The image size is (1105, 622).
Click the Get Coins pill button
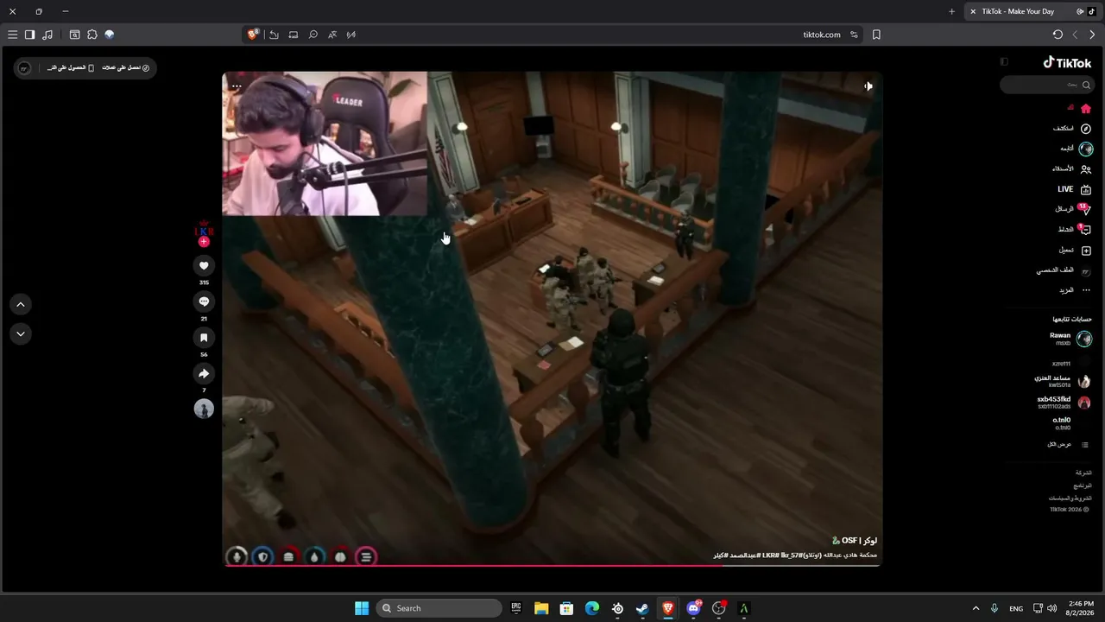(x=126, y=67)
